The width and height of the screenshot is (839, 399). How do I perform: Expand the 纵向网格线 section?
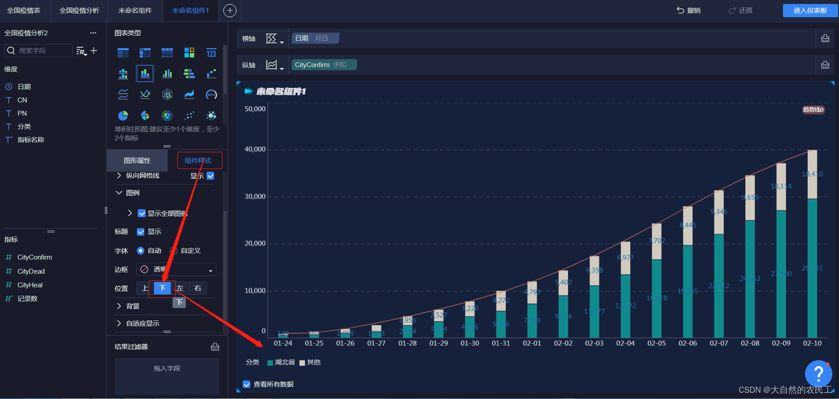coord(119,176)
